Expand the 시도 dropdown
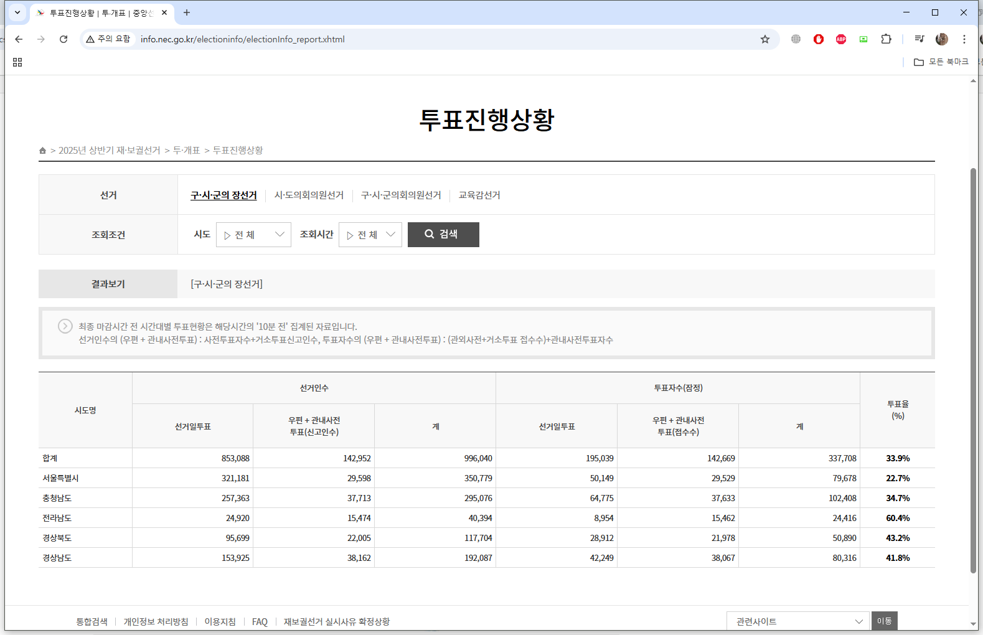Image resolution: width=983 pixels, height=635 pixels. (253, 235)
